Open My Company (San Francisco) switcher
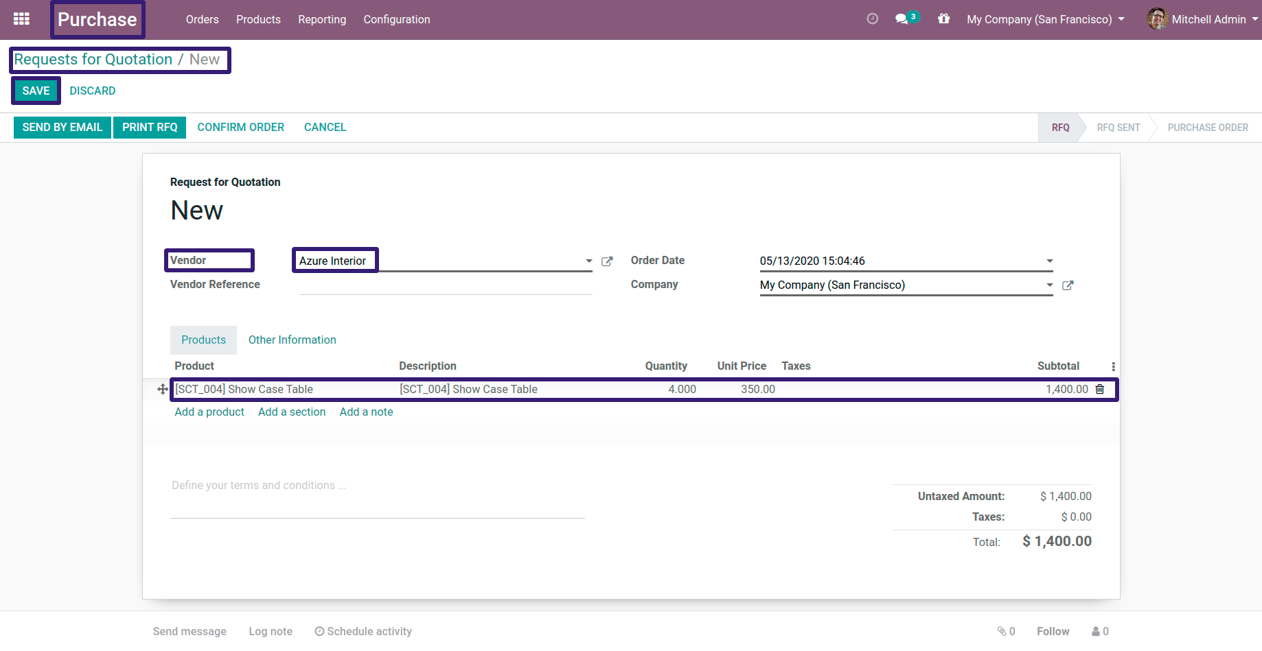The image size is (1262, 651). 1046,19
